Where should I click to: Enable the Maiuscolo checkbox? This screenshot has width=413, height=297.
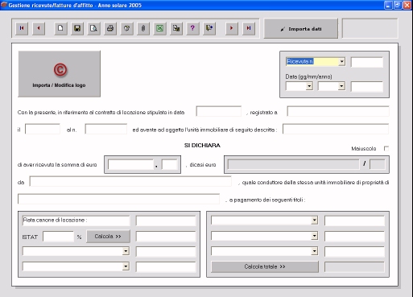386,148
